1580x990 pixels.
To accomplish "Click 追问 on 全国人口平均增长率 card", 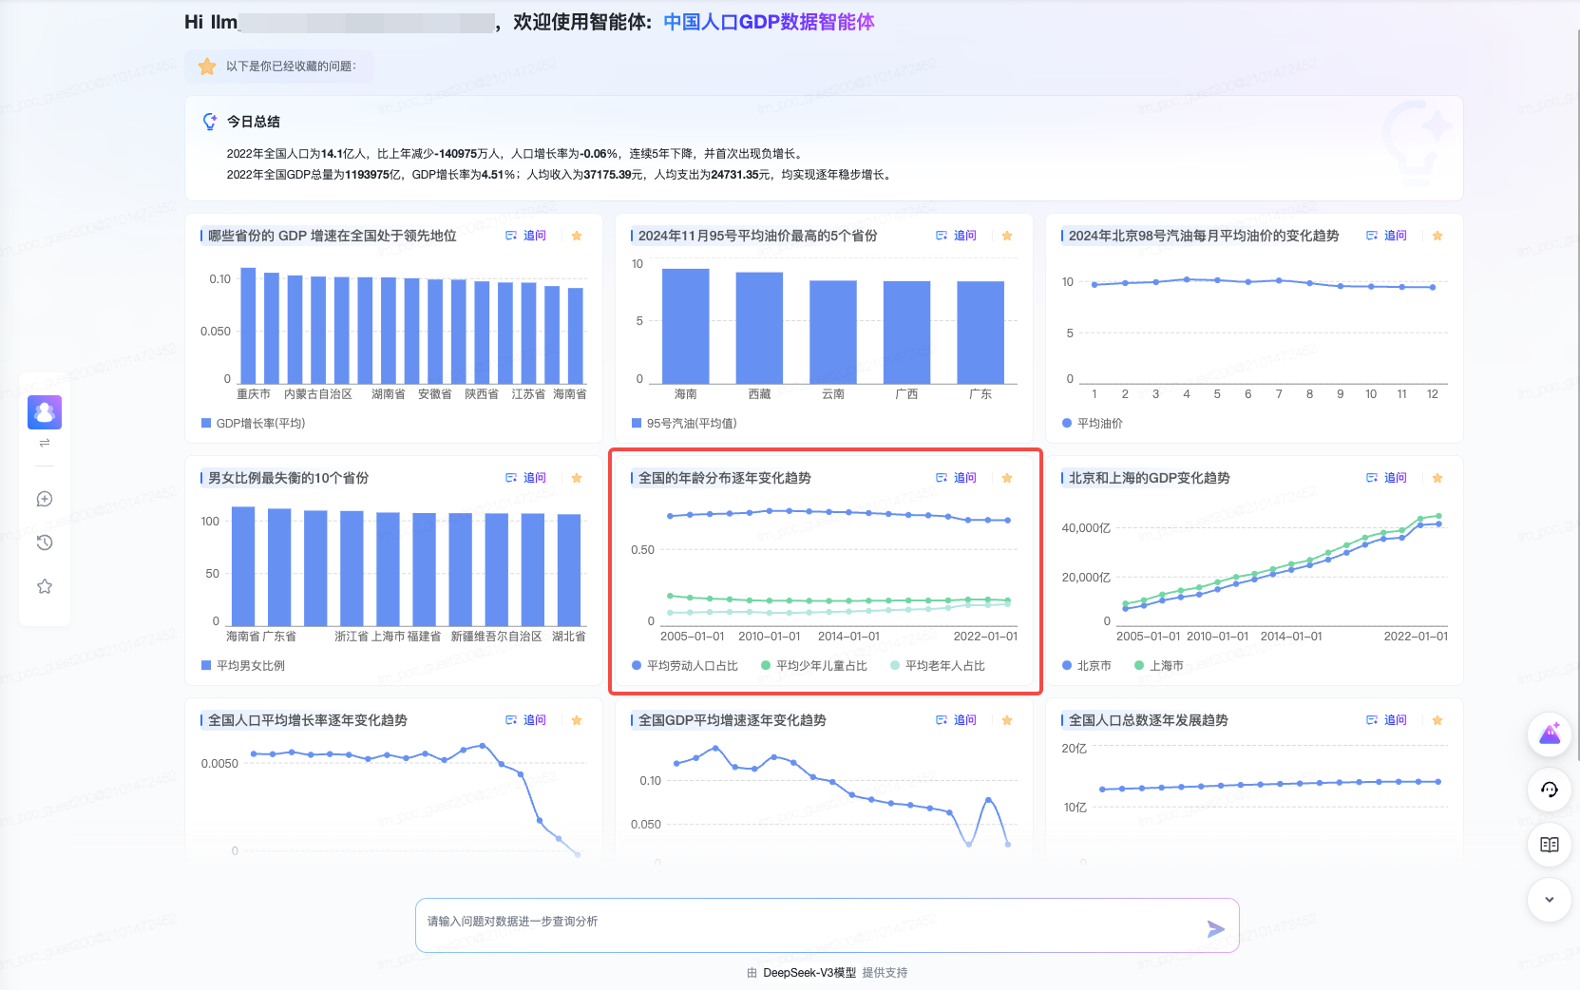I will tap(526, 720).
